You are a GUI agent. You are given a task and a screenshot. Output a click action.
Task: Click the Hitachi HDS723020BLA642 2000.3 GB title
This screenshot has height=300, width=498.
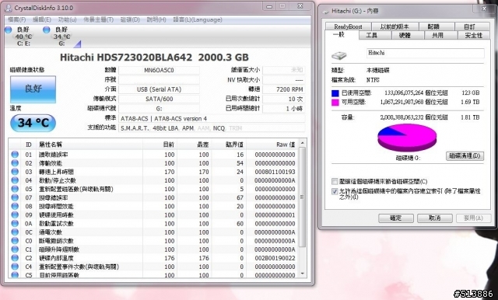(154, 58)
